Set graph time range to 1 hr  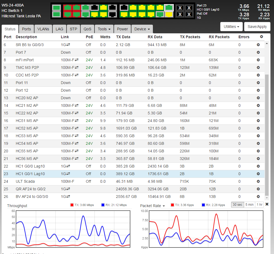(259, 205)
